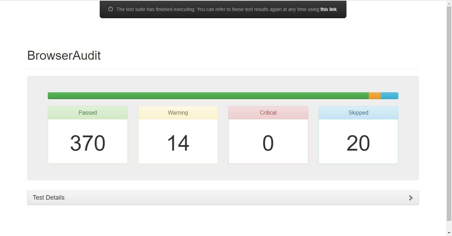Click the blue skipped segment of progress bar
Viewport: 452px width, 236px height.
click(x=389, y=96)
